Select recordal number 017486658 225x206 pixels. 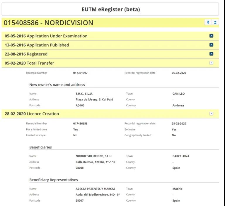point(80,123)
